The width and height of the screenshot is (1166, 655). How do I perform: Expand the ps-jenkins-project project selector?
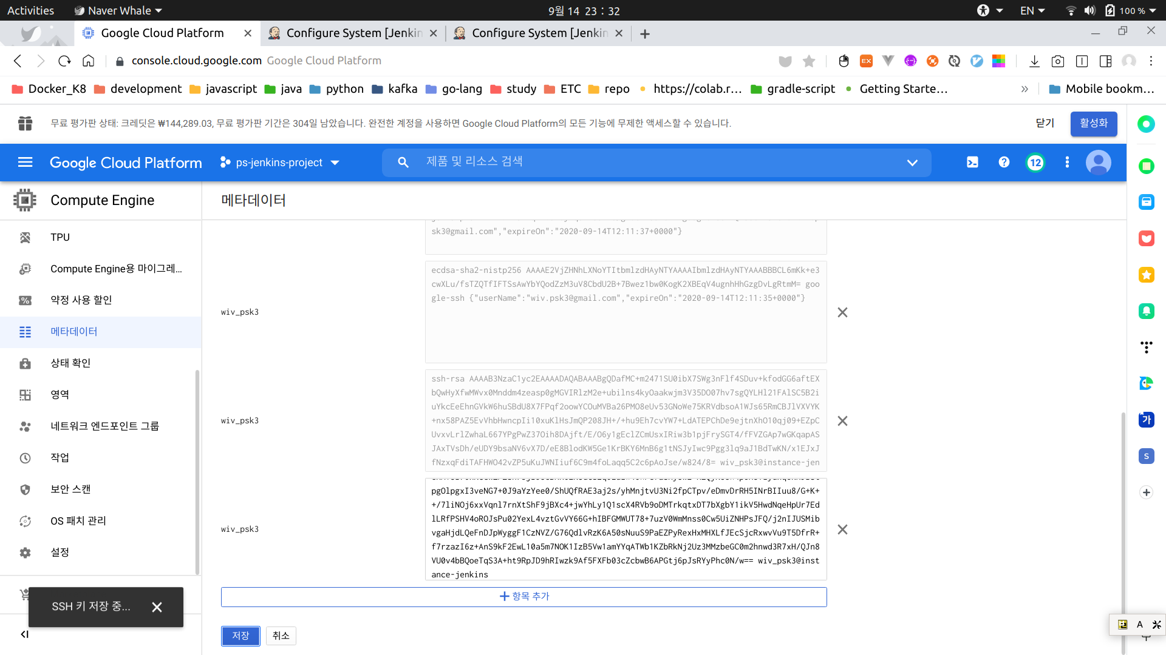pyautogui.click(x=280, y=163)
